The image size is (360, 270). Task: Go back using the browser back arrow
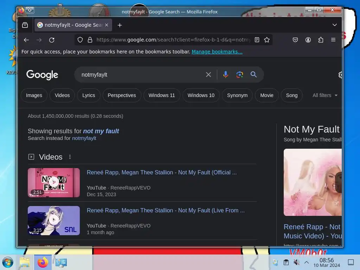[26, 40]
